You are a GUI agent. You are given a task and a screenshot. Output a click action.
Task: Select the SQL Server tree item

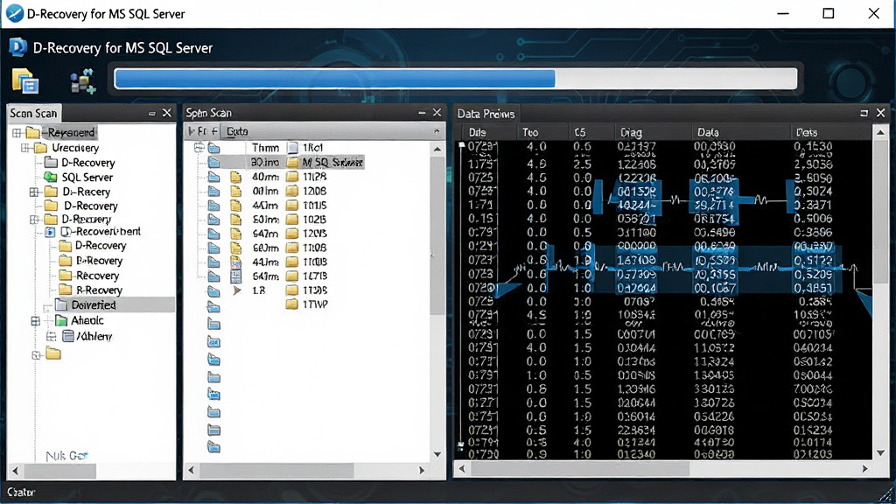pos(87,177)
